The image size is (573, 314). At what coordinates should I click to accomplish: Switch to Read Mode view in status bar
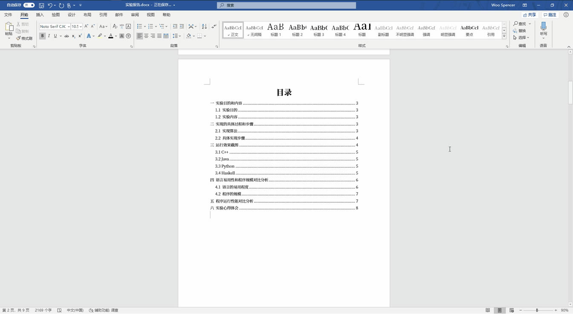(x=488, y=310)
